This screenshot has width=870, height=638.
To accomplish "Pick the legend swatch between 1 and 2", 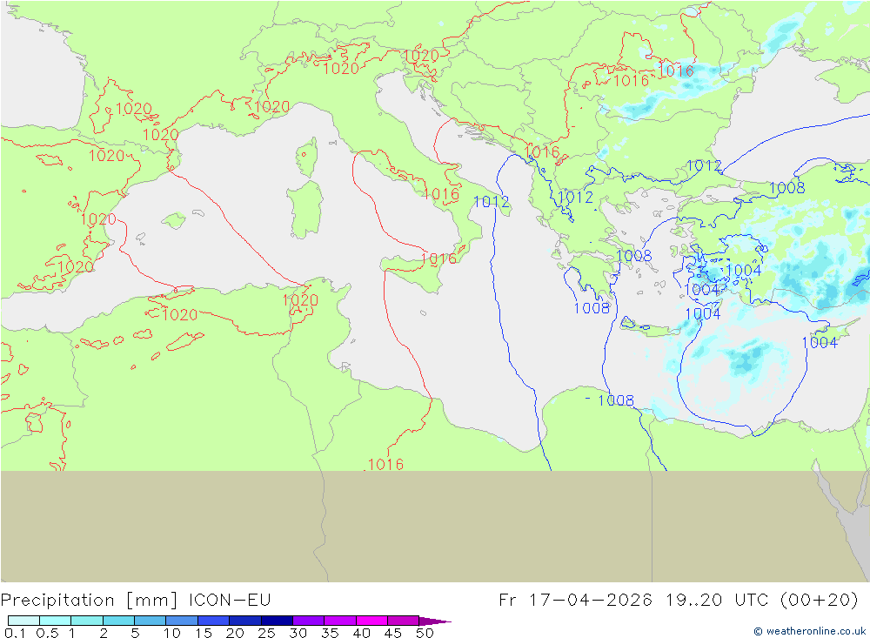I will [86, 621].
